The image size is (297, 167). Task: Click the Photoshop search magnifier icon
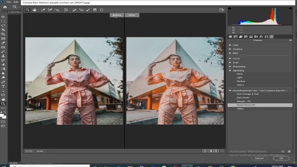[x=14, y=7]
